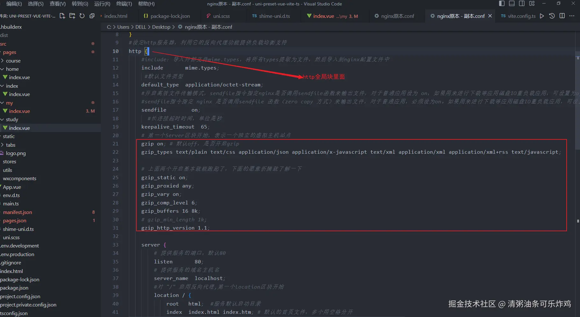Toggle primary sidebar visibility
The width and height of the screenshot is (580, 317).
pyautogui.click(x=502, y=4)
